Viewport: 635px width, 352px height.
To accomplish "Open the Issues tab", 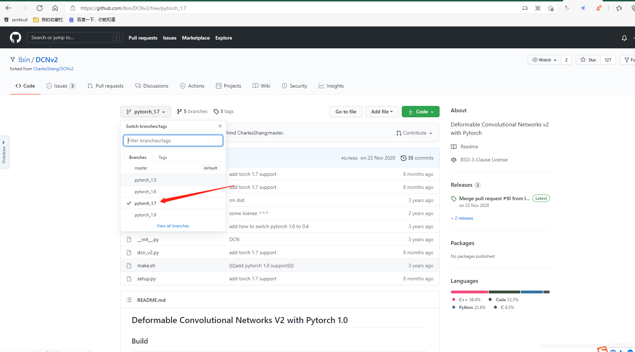I will [61, 86].
